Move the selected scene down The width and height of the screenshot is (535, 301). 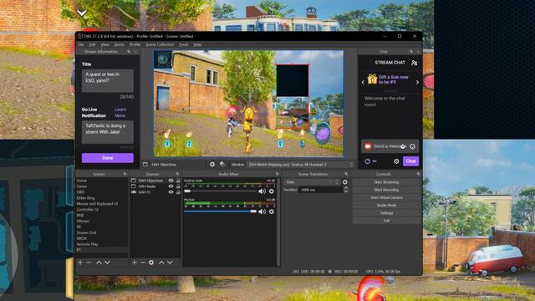(x=107, y=263)
